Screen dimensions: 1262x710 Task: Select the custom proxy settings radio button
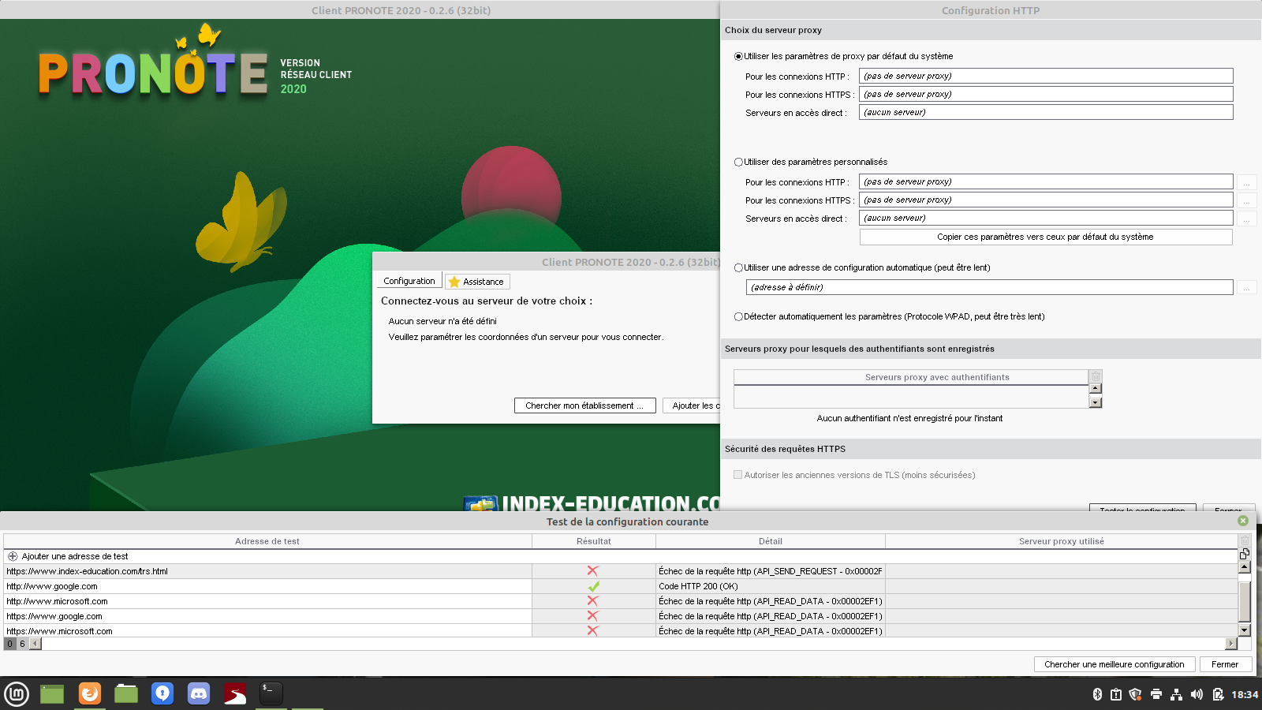click(x=738, y=162)
